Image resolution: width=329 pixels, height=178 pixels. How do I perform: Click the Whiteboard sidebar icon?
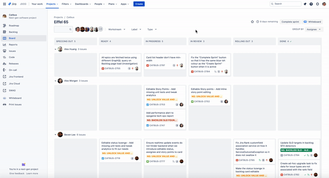tap(5, 98)
